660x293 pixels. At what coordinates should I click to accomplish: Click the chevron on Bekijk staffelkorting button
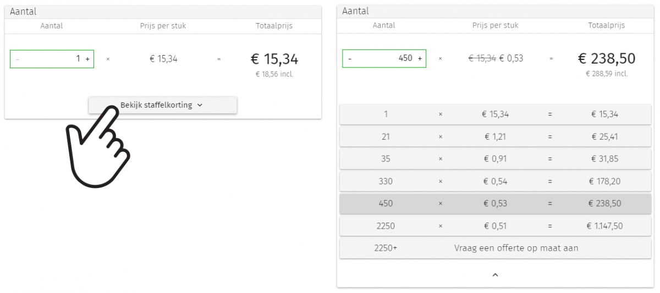tap(200, 106)
